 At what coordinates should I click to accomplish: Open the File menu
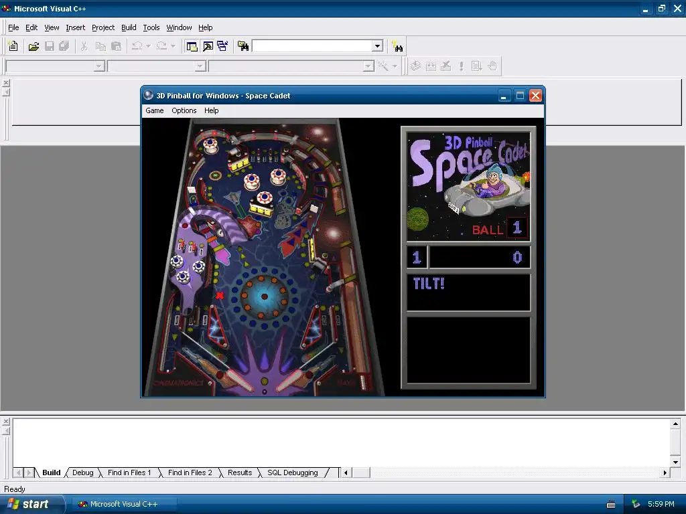[x=13, y=27]
